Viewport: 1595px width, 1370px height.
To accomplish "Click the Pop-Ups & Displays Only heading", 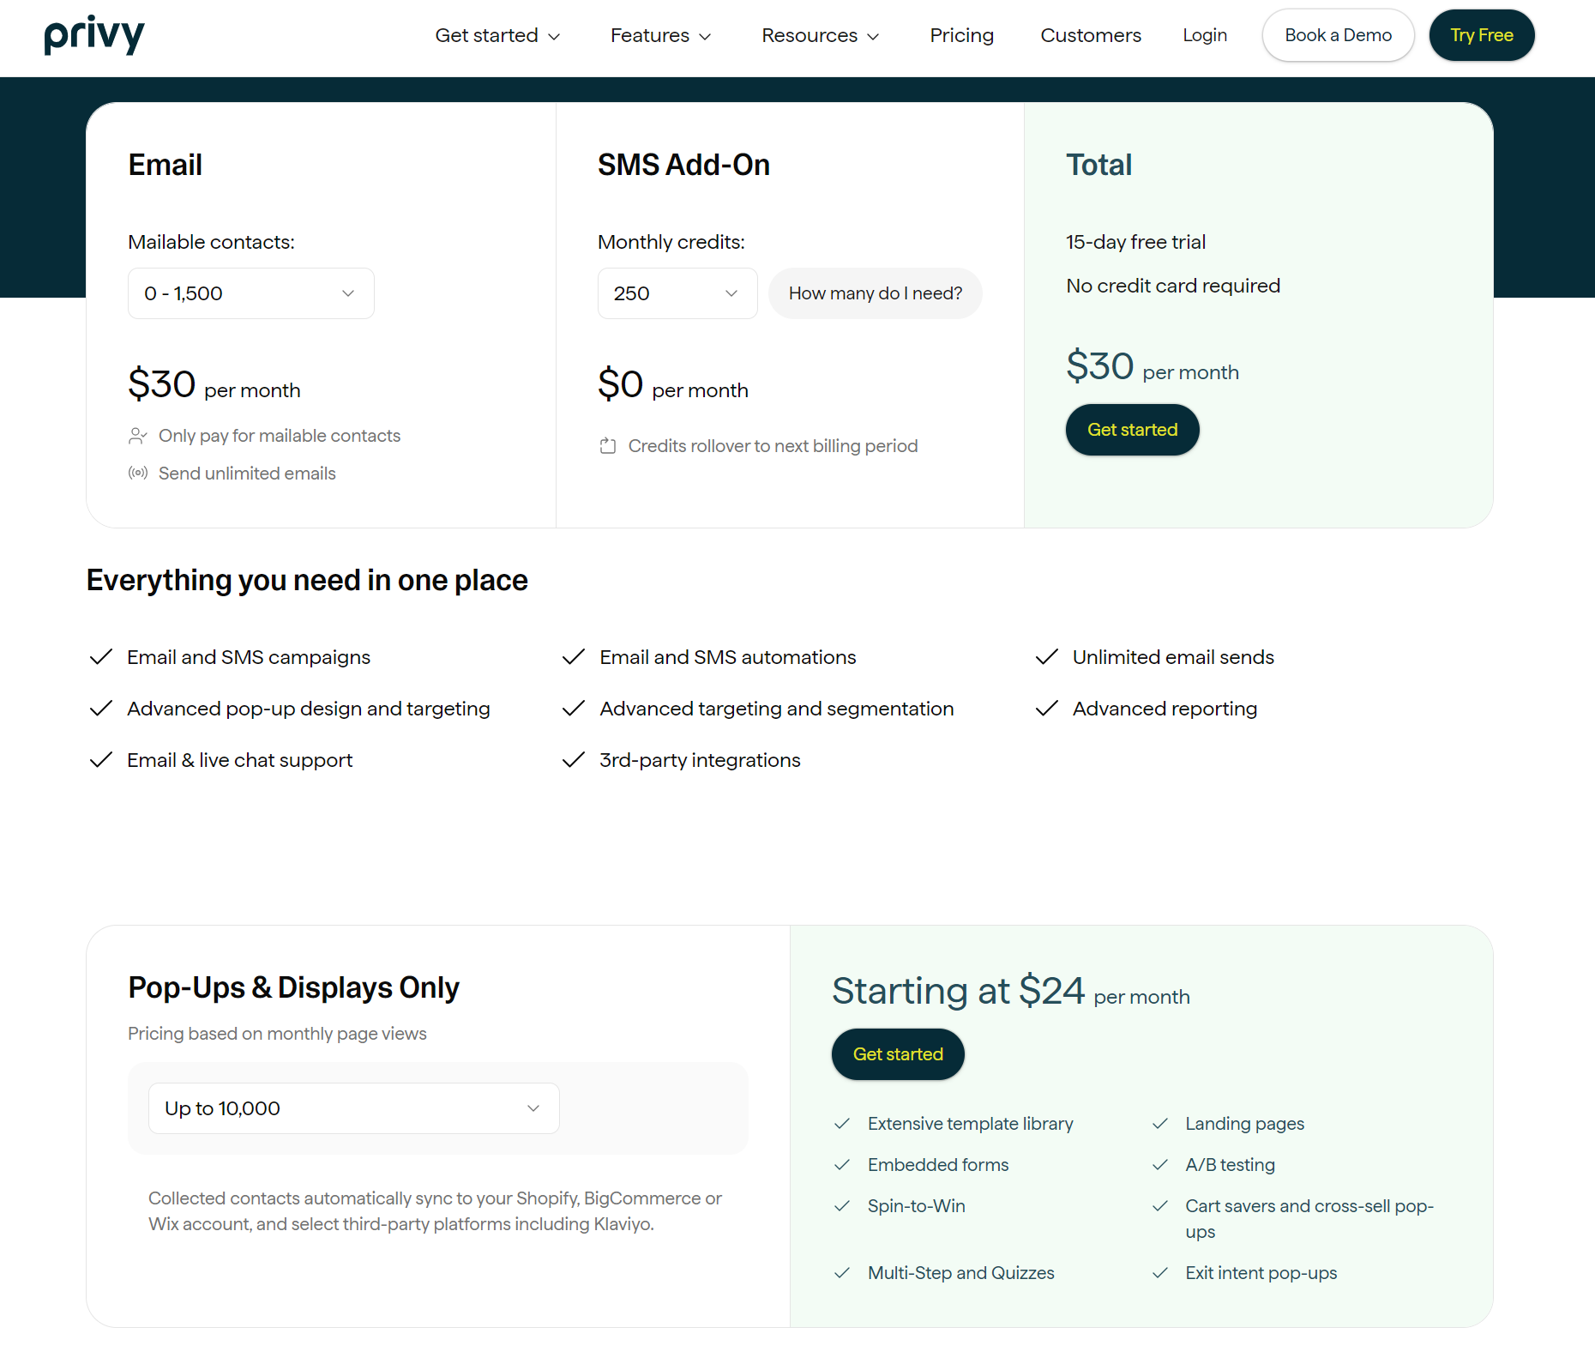I will point(294,988).
